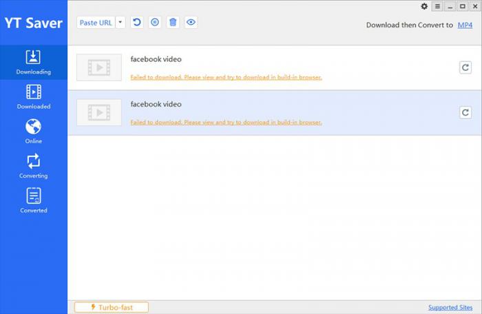Click the first facebook video title

[156, 59]
